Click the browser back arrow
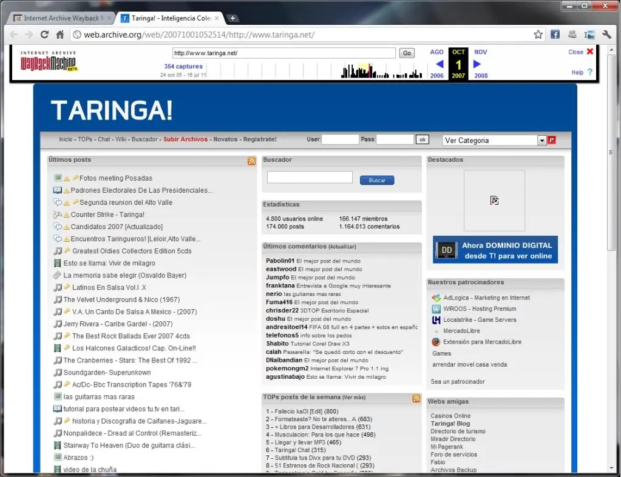 pos(14,35)
